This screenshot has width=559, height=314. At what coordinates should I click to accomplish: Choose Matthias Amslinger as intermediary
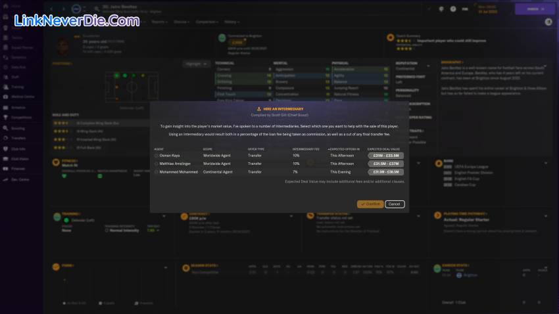coord(157,164)
